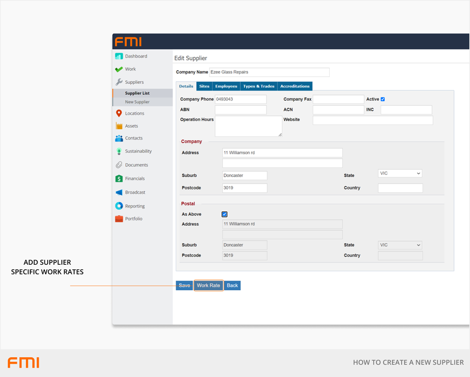This screenshot has width=470, height=377.
Task: Open the Accreditations tab
Action: point(295,86)
